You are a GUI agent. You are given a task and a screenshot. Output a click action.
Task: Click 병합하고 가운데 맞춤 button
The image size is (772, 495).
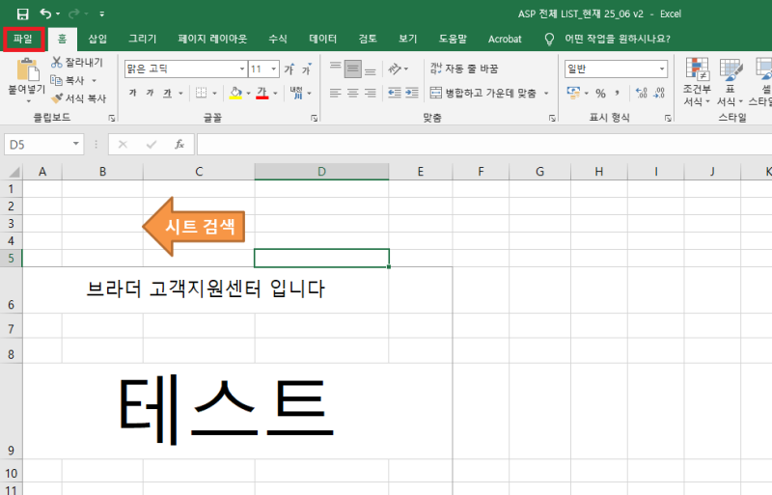(x=483, y=93)
